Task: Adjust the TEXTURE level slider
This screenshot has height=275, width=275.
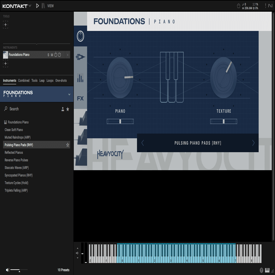Action: point(224,121)
